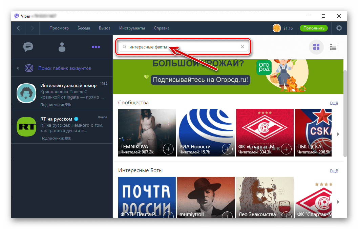Open the chats tab icon
The width and height of the screenshot is (358, 229).
click(x=28, y=47)
